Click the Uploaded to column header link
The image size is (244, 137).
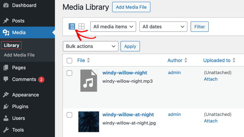click(x=217, y=60)
